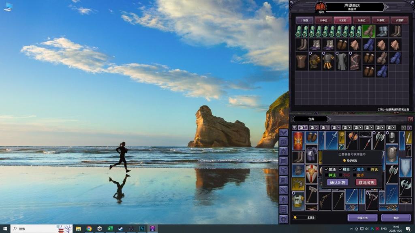Open the helmet category in side toolbar
Image resolution: width=415 pixels, height=233 pixels.
point(283,152)
